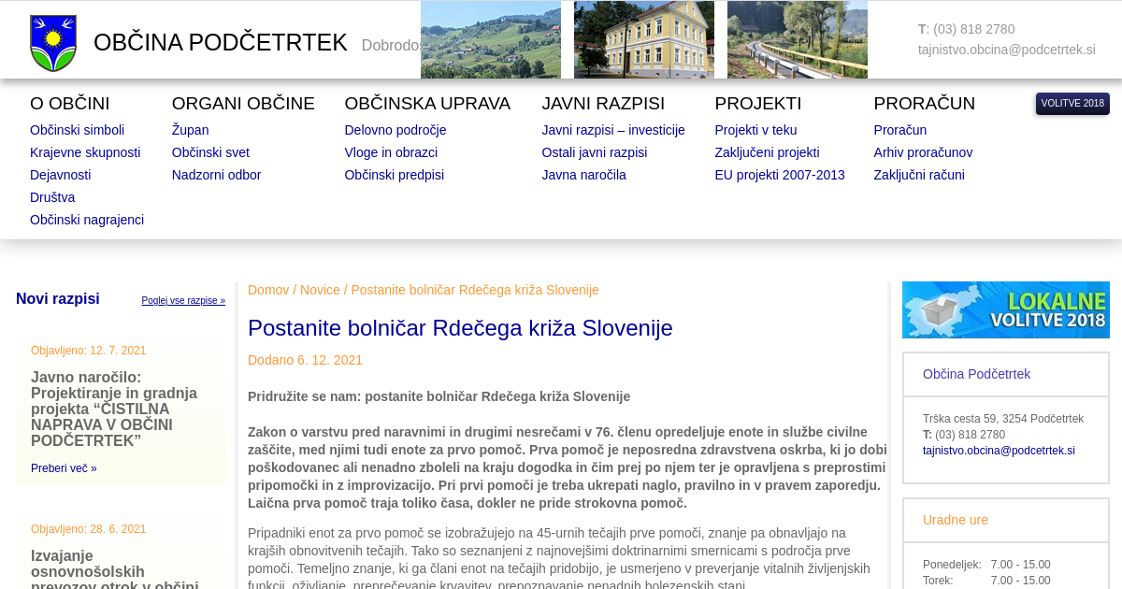Click Novice in the breadcrumb trail
Viewport: 1122px width, 589px height.
coord(320,290)
